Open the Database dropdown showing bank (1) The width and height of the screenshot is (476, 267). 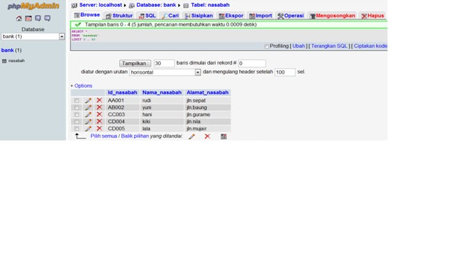pyautogui.click(x=33, y=37)
